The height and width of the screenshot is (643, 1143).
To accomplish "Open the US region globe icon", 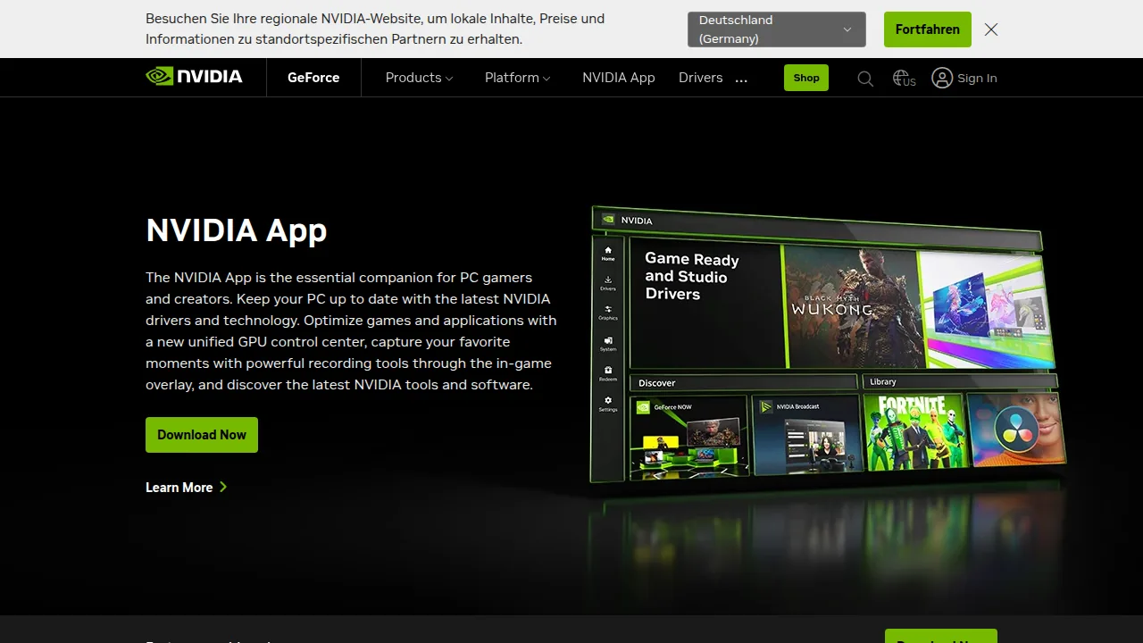I will (x=905, y=79).
